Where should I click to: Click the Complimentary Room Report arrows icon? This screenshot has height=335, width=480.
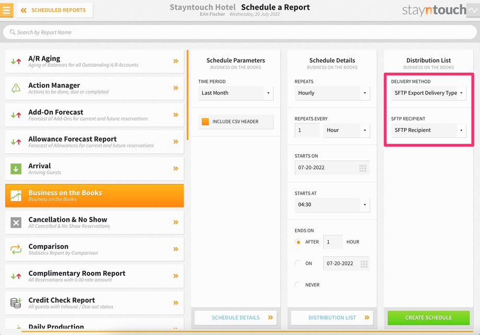16,276
